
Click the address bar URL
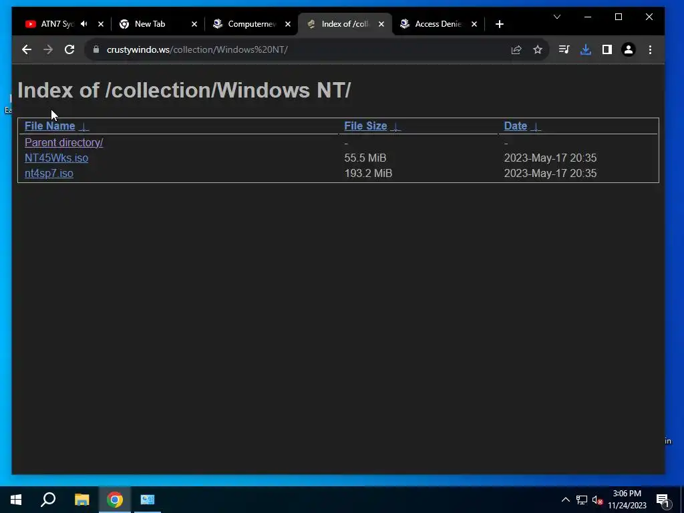pos(197,49)
